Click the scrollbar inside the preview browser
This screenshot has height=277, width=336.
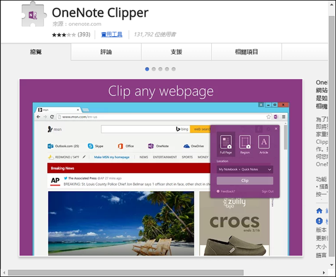point(285,137)
